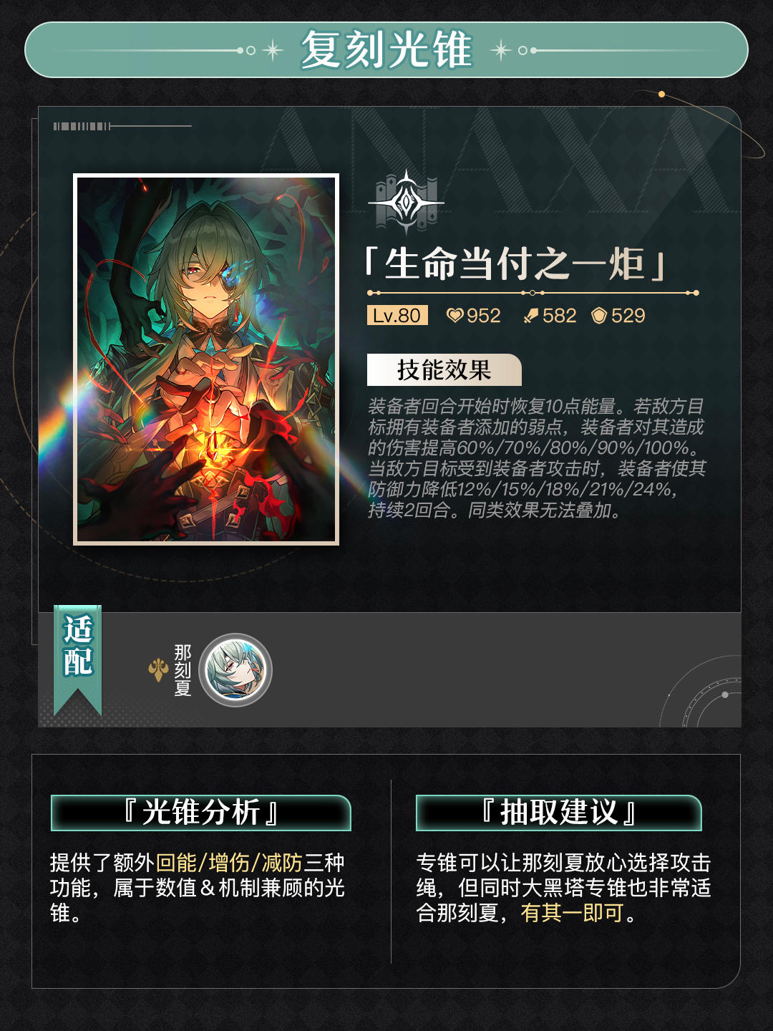This screenshot has width=773, height=1031.
Task: Select the 技能效果 label tab
Action: tap(444, 370)
